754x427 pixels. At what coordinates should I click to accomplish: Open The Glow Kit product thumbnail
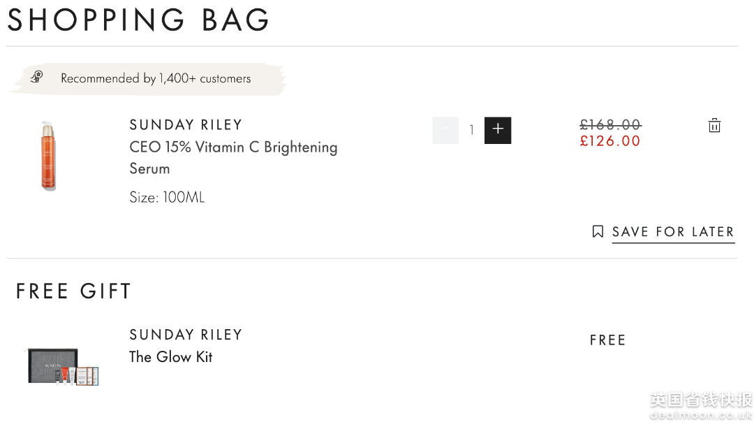(63, 366)
